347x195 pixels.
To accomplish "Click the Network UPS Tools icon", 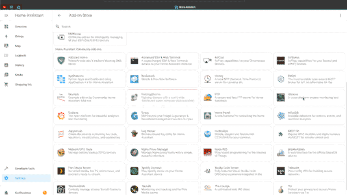I will 61,152.
